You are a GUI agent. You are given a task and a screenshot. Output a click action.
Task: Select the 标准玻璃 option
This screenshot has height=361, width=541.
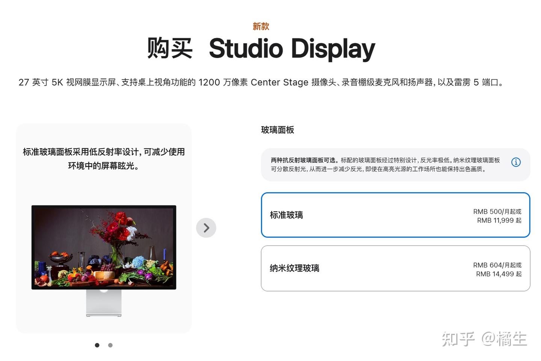pyautogui.click(x=396, y=215)
